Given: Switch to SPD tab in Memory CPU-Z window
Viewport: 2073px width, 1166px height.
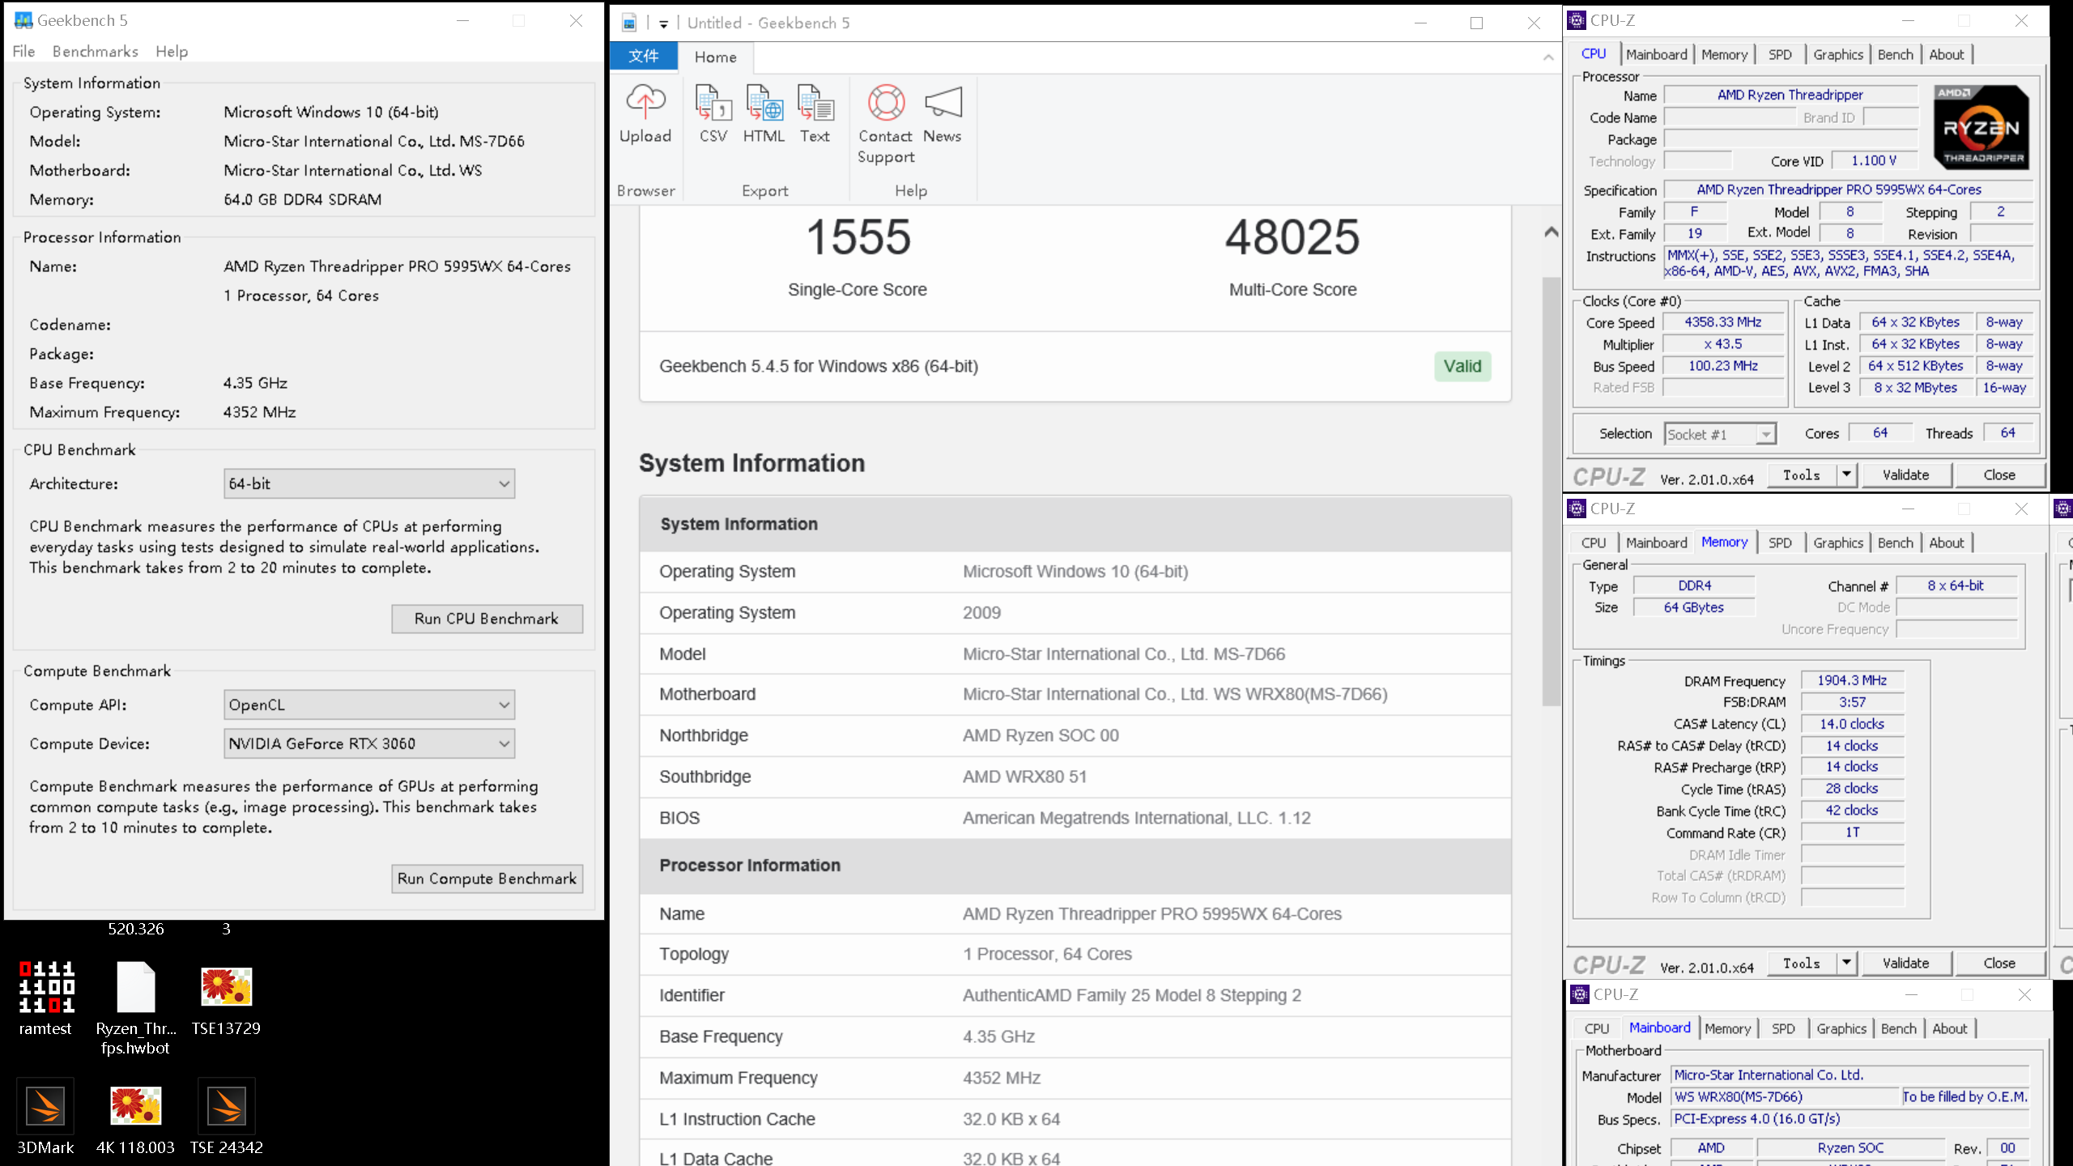Looking at the screenshot, I should point(1780,543).
